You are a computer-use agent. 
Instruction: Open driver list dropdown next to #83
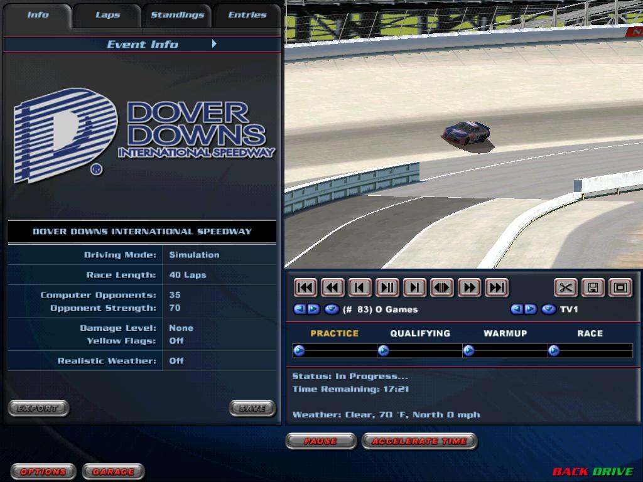[x=332, y=309]
